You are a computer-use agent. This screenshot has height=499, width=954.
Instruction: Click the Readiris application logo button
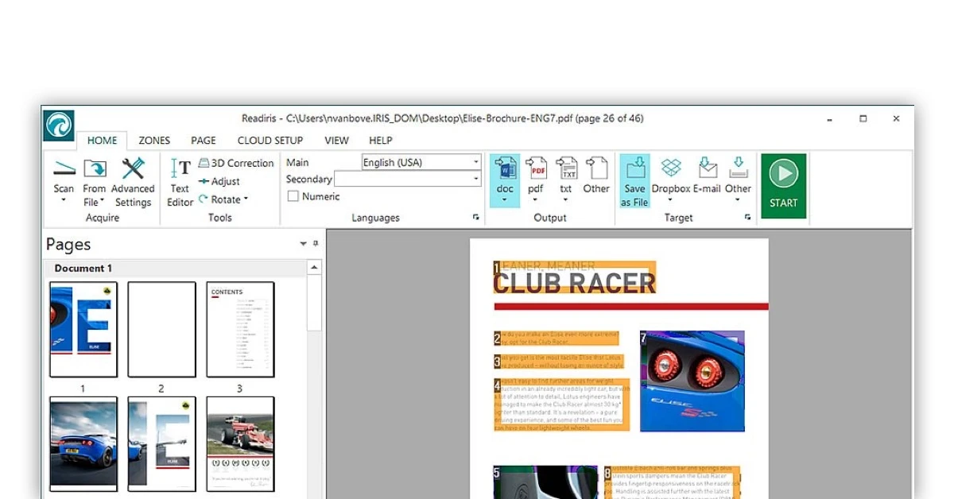point(59,126)
